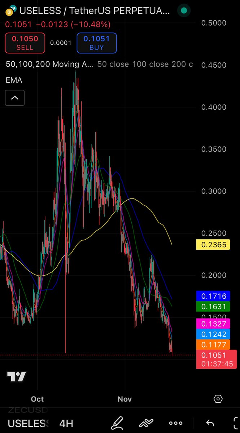Select the blue 0.1716 price label
240x433 pixels.
213,296
